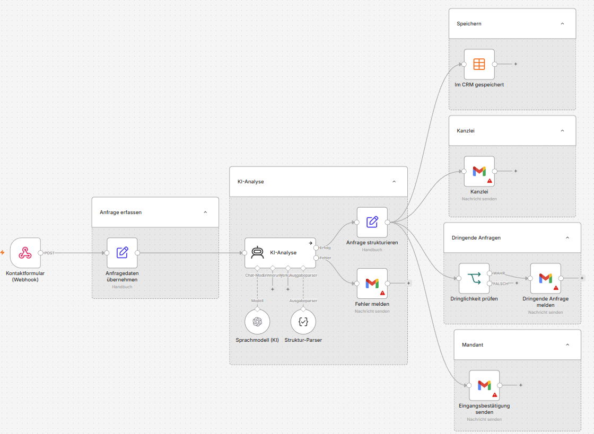594x434 pixels.
Task: Add a node on the FALSCH branch
Action: coord(517,283)
